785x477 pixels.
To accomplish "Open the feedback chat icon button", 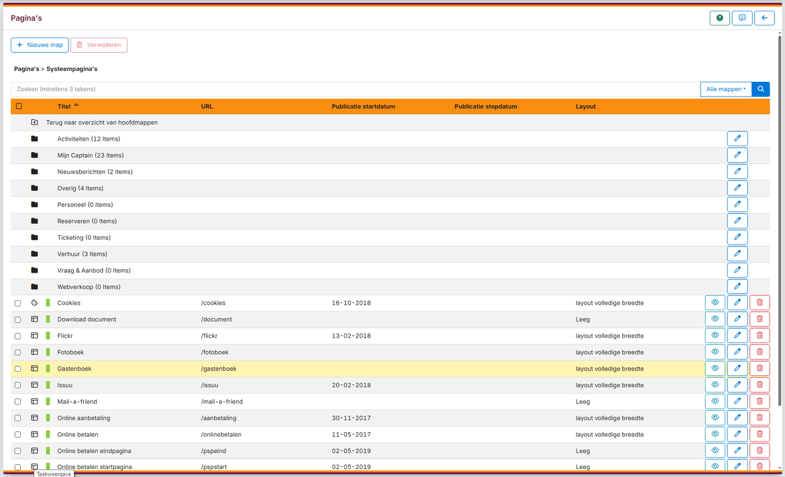I will pos(741,18).
